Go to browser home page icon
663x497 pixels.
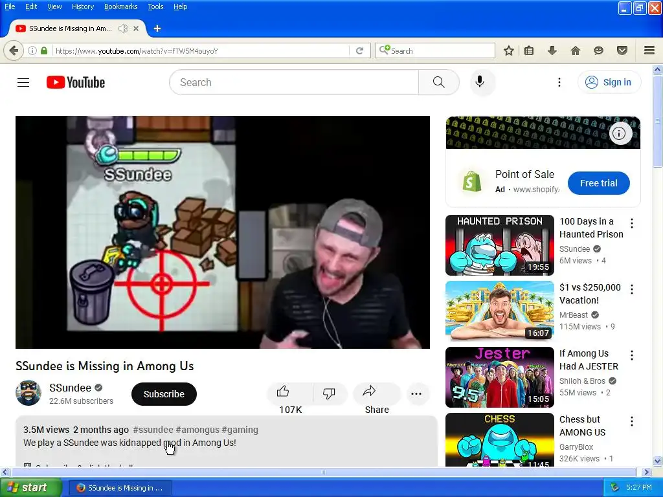pyautogui.click(x=576, y=50)
